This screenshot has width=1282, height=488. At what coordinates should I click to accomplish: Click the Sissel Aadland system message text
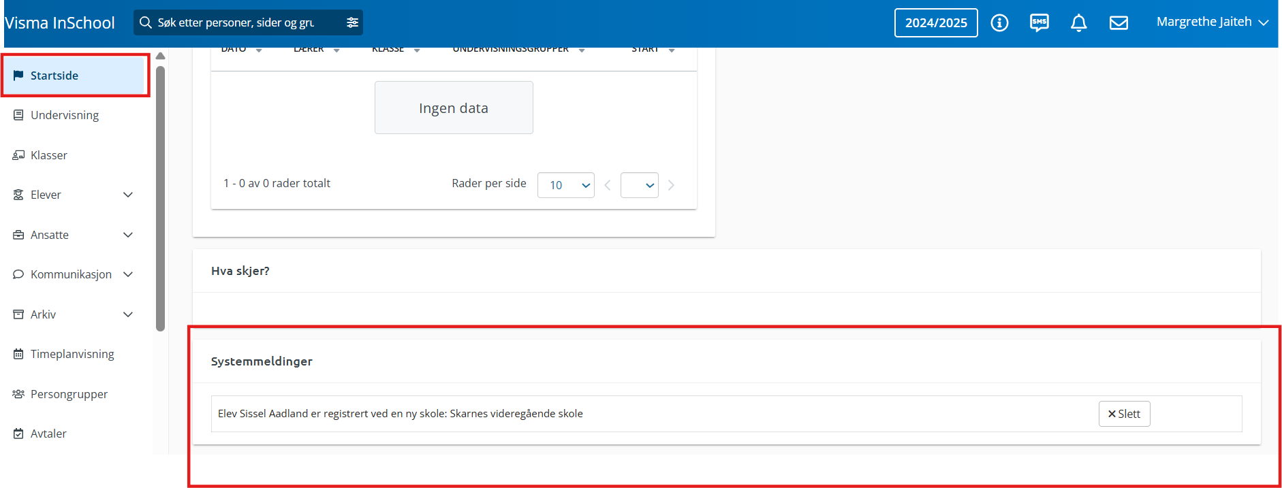tap(401, 414)
